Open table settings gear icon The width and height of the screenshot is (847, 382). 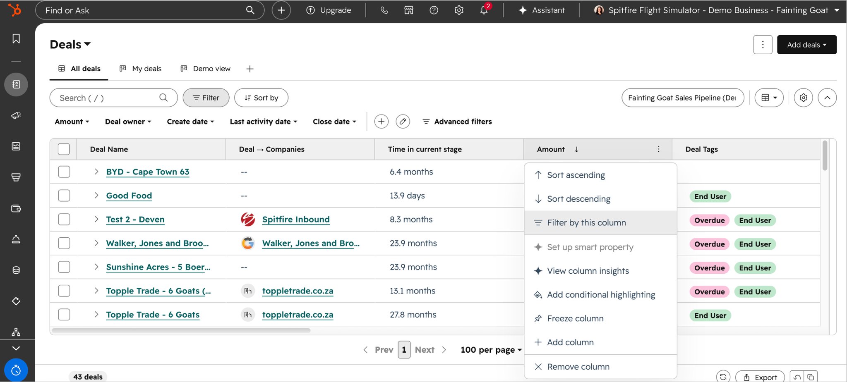coord(804,98)
